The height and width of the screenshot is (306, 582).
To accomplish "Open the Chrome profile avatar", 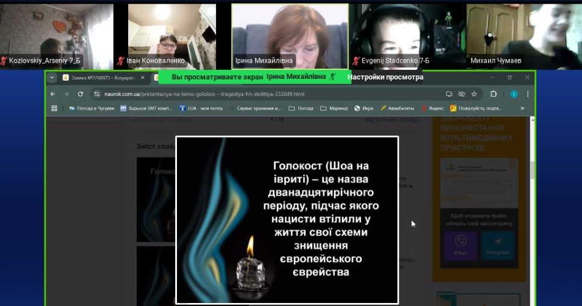I will tap(514, 94).
